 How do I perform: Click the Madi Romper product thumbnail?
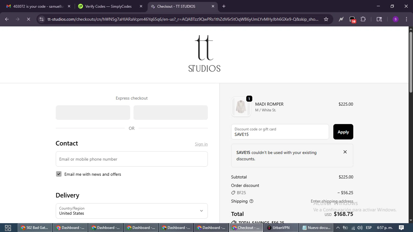click(241, 107)
